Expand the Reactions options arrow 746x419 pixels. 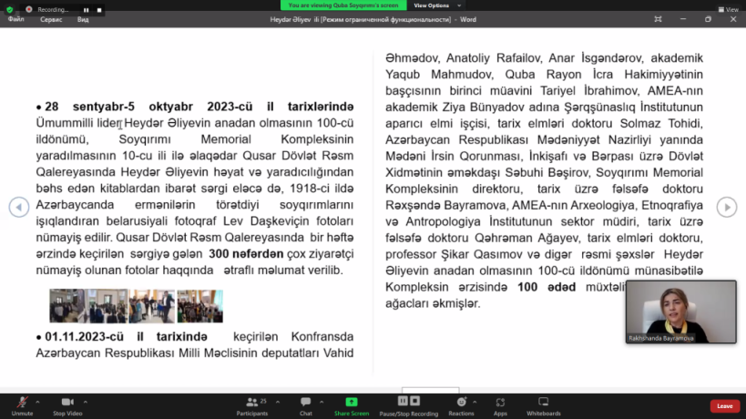click(x=475, y=403)
